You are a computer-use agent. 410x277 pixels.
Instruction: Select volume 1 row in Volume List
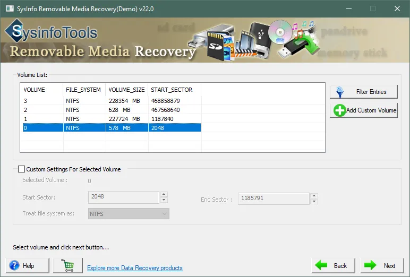[x=112, y=119]
